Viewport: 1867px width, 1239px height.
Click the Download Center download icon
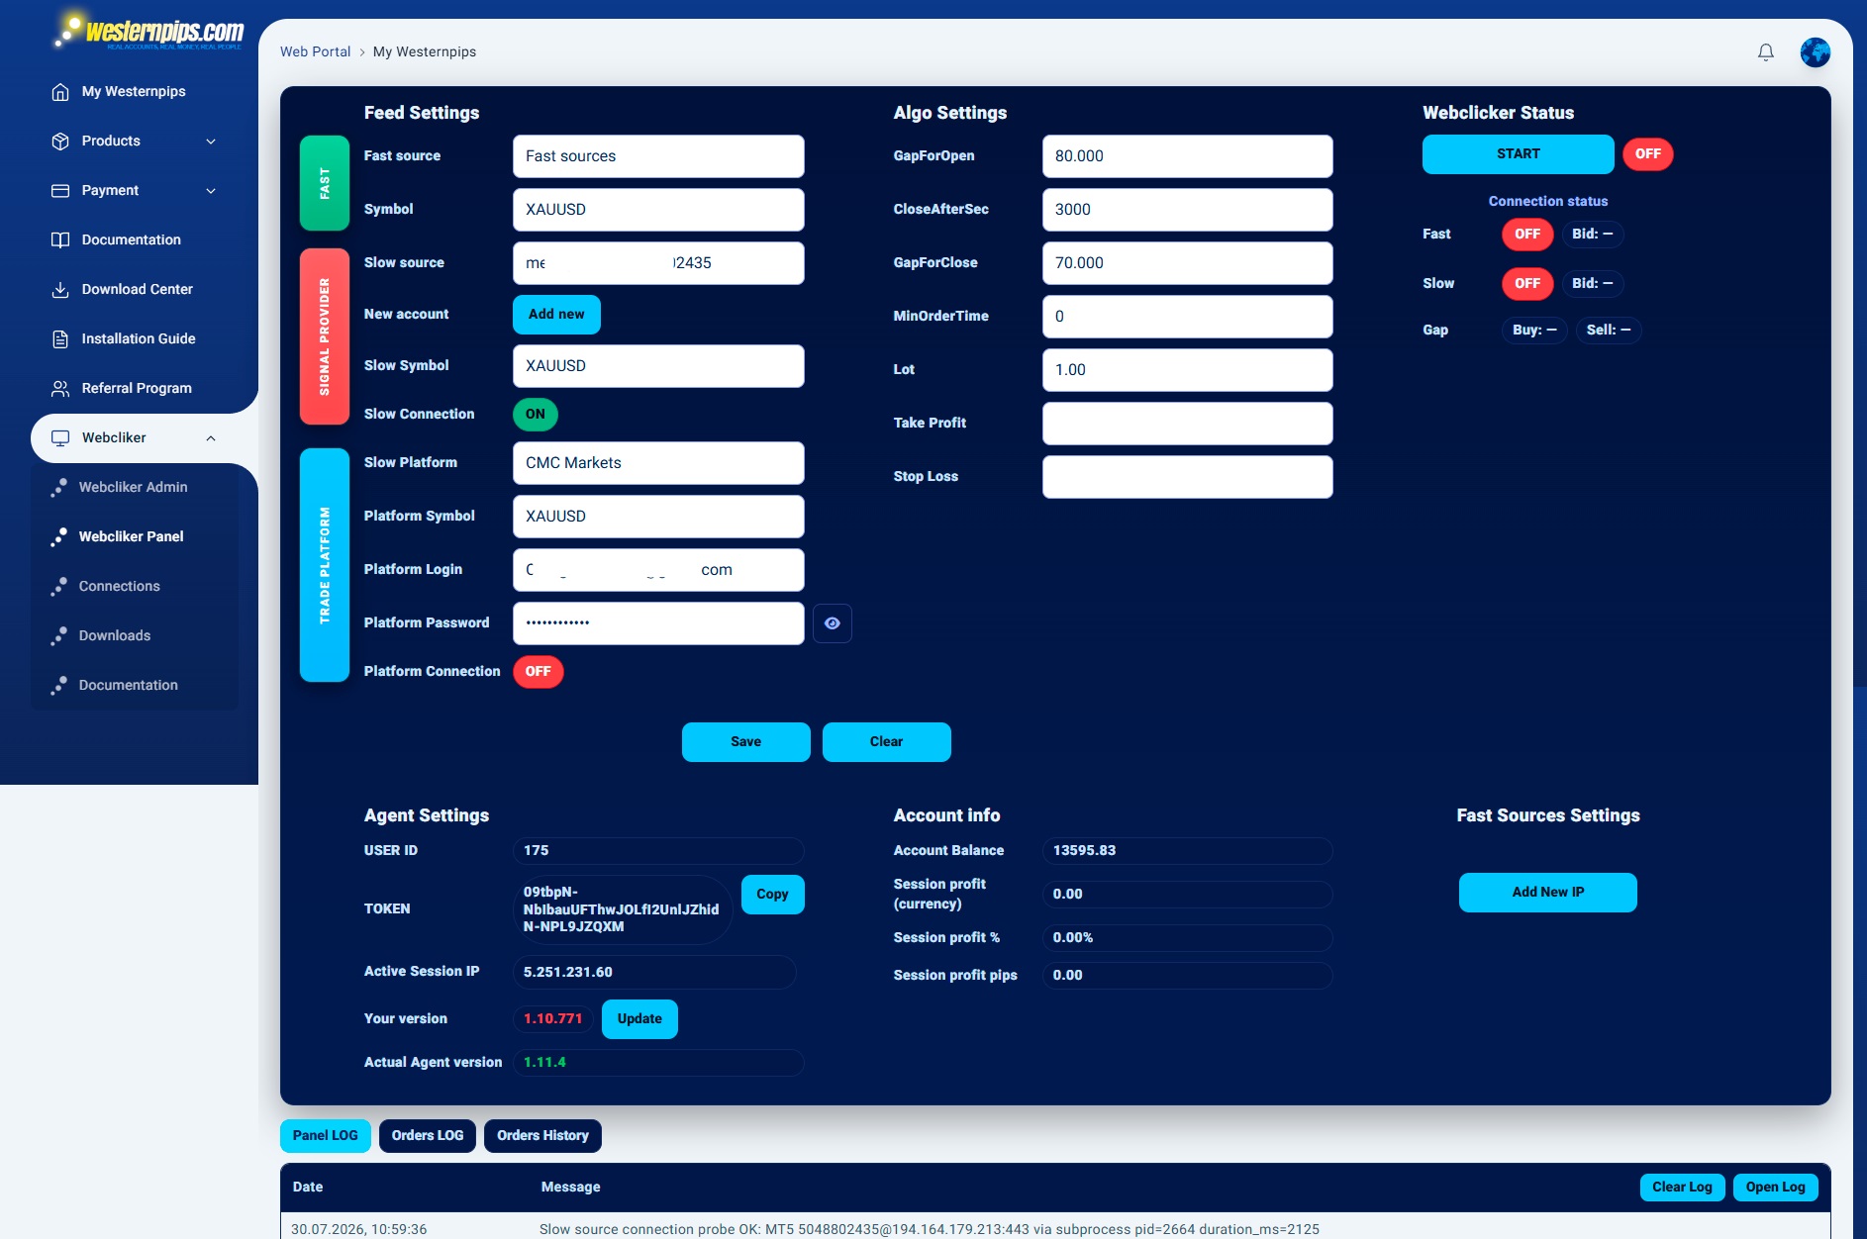click(x=60, y=289)
